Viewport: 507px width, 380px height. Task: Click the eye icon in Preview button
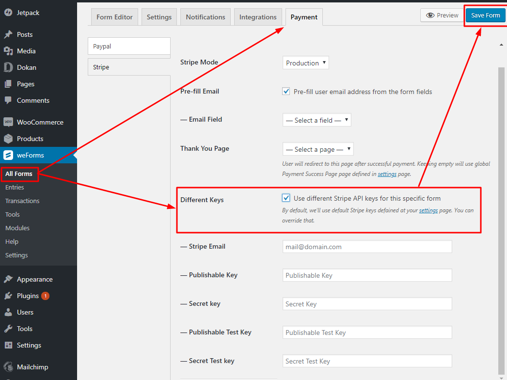point(430,15)
